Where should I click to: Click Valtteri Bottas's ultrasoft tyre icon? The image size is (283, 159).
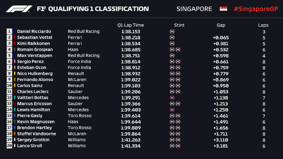(172, 98)
